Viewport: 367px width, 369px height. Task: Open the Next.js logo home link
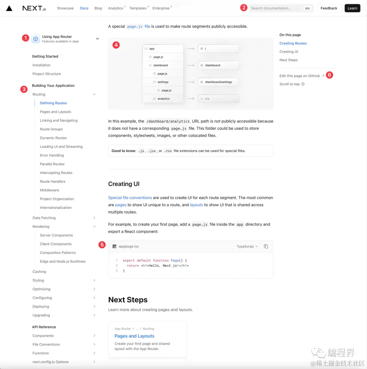34,8
